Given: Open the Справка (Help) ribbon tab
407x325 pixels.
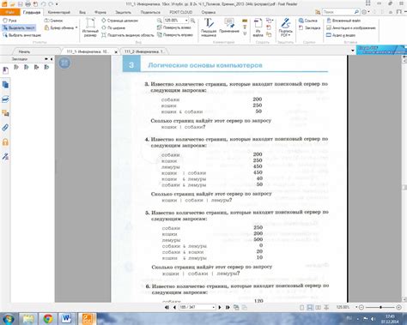Looking at the screenshot, I should tap(208, 12).
